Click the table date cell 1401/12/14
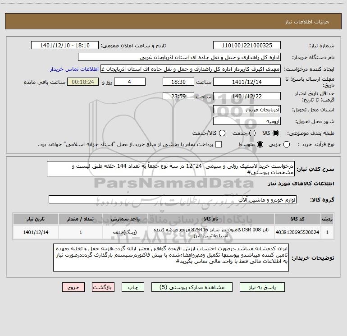 [x=36, y=232]
